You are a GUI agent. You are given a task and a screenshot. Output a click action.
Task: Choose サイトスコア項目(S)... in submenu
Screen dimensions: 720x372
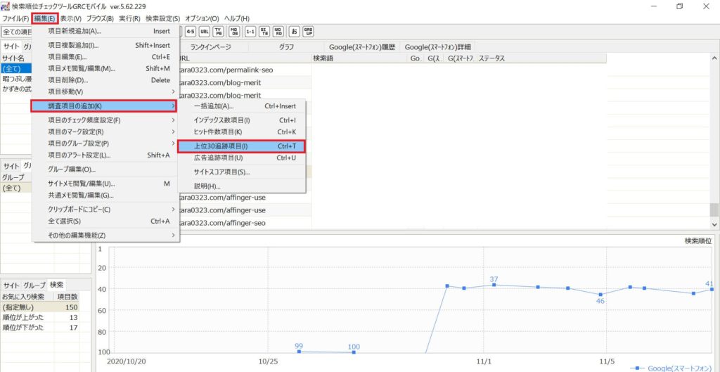click(242, 172)
